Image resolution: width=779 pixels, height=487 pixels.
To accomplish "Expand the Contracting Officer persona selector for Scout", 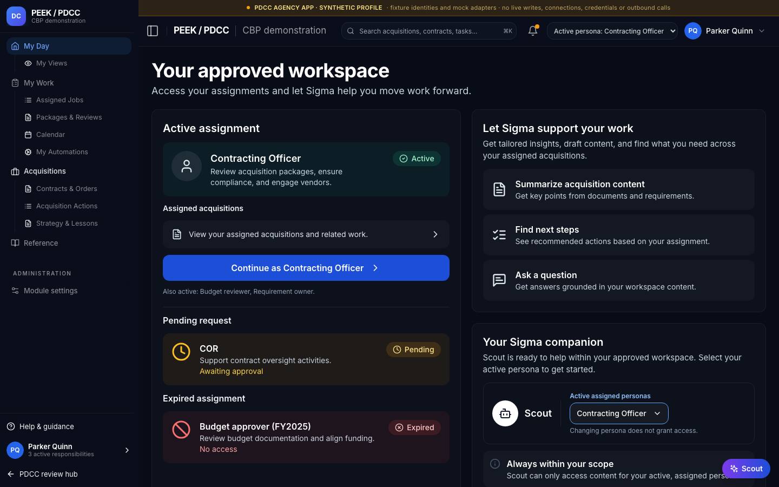I will click(x=619, y=413).
